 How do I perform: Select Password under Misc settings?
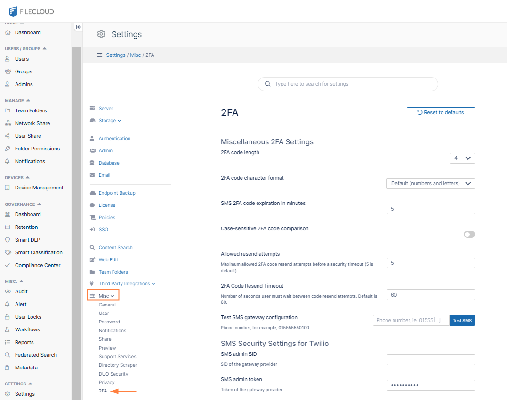click(x=109, y=322)
